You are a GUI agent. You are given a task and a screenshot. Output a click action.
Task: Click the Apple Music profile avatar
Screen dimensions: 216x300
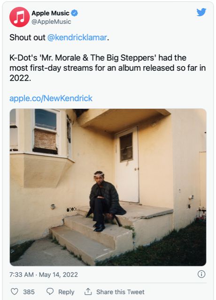click(x=19, y=17)
